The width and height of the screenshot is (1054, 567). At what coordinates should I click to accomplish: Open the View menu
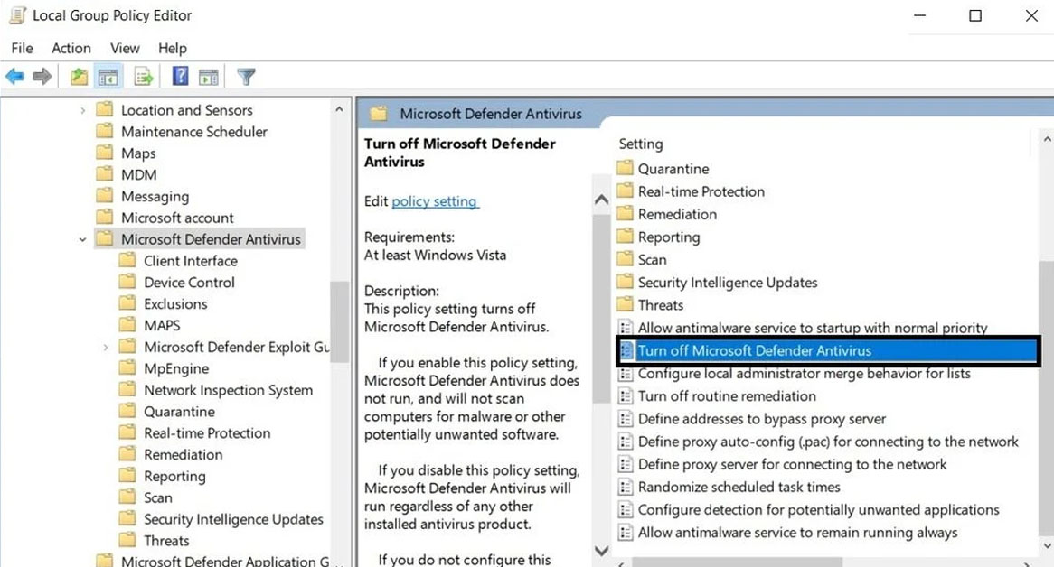(x=125, y=48)
